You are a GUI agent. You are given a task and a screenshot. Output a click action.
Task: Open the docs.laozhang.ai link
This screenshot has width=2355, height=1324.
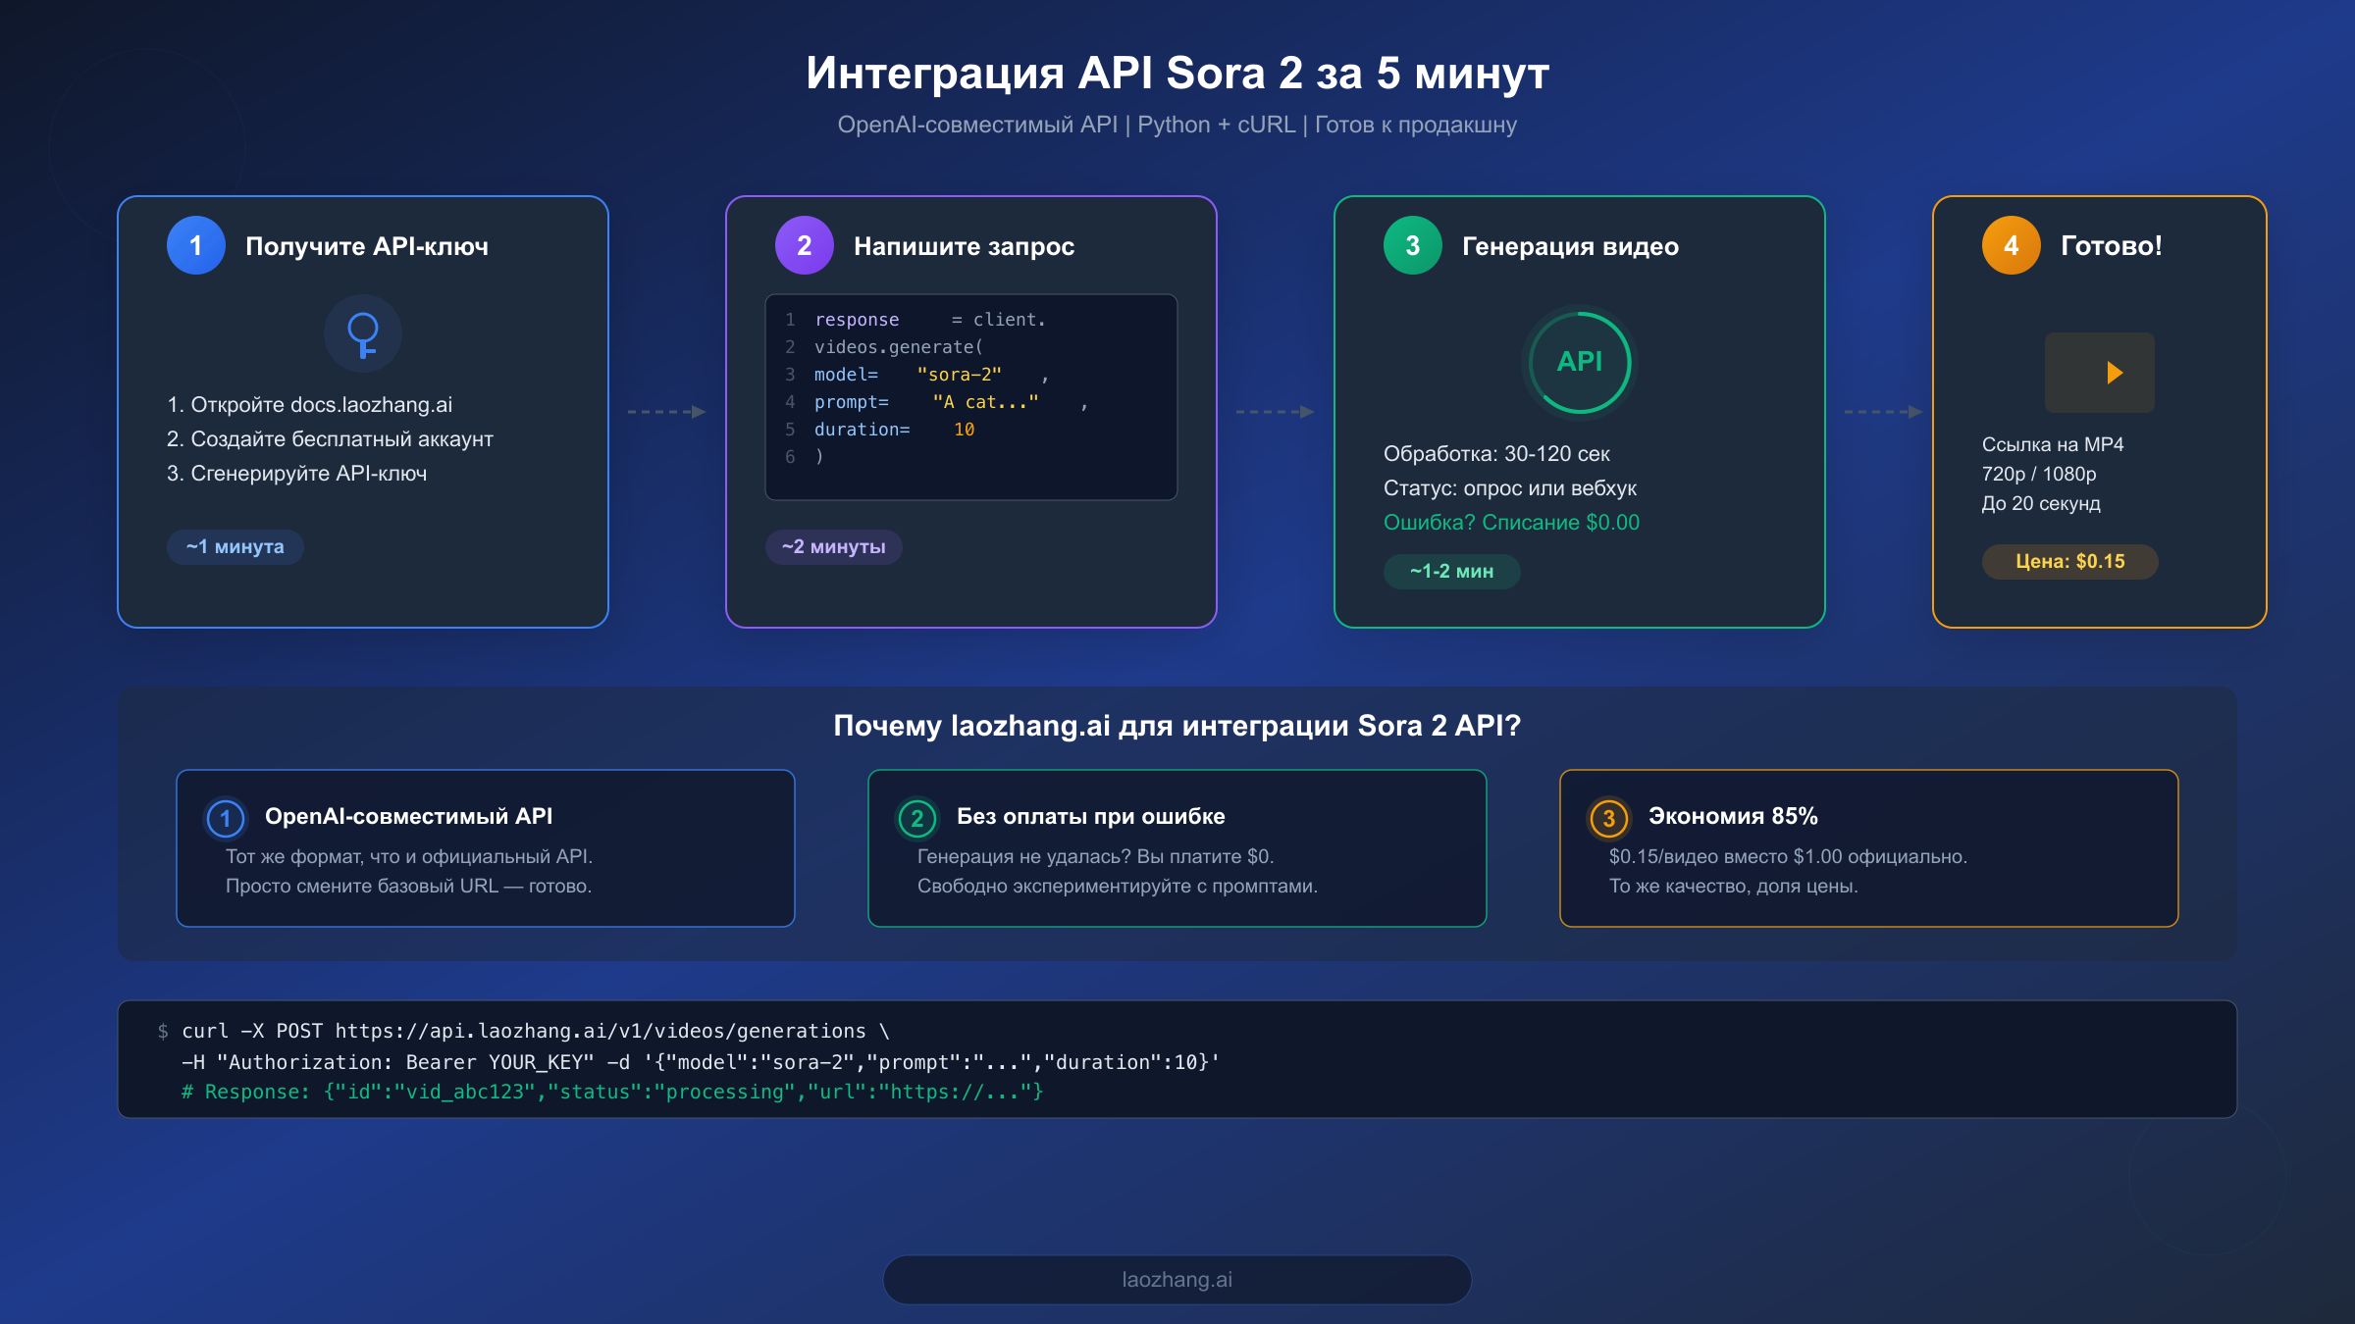coord(374,403)
